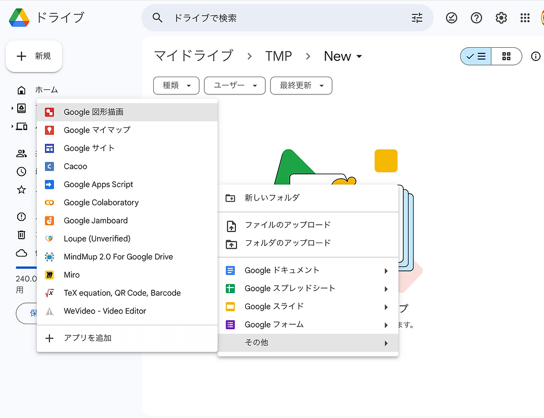Click the Google My Maps pin icon
The width and height of the screenshot is (544, 418).
[49, 130]
